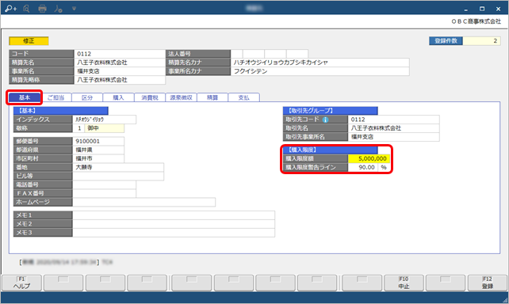509x304 pixels.
Task: Click the 都道府県 field 福井県
Action: (x=98, y=150)
